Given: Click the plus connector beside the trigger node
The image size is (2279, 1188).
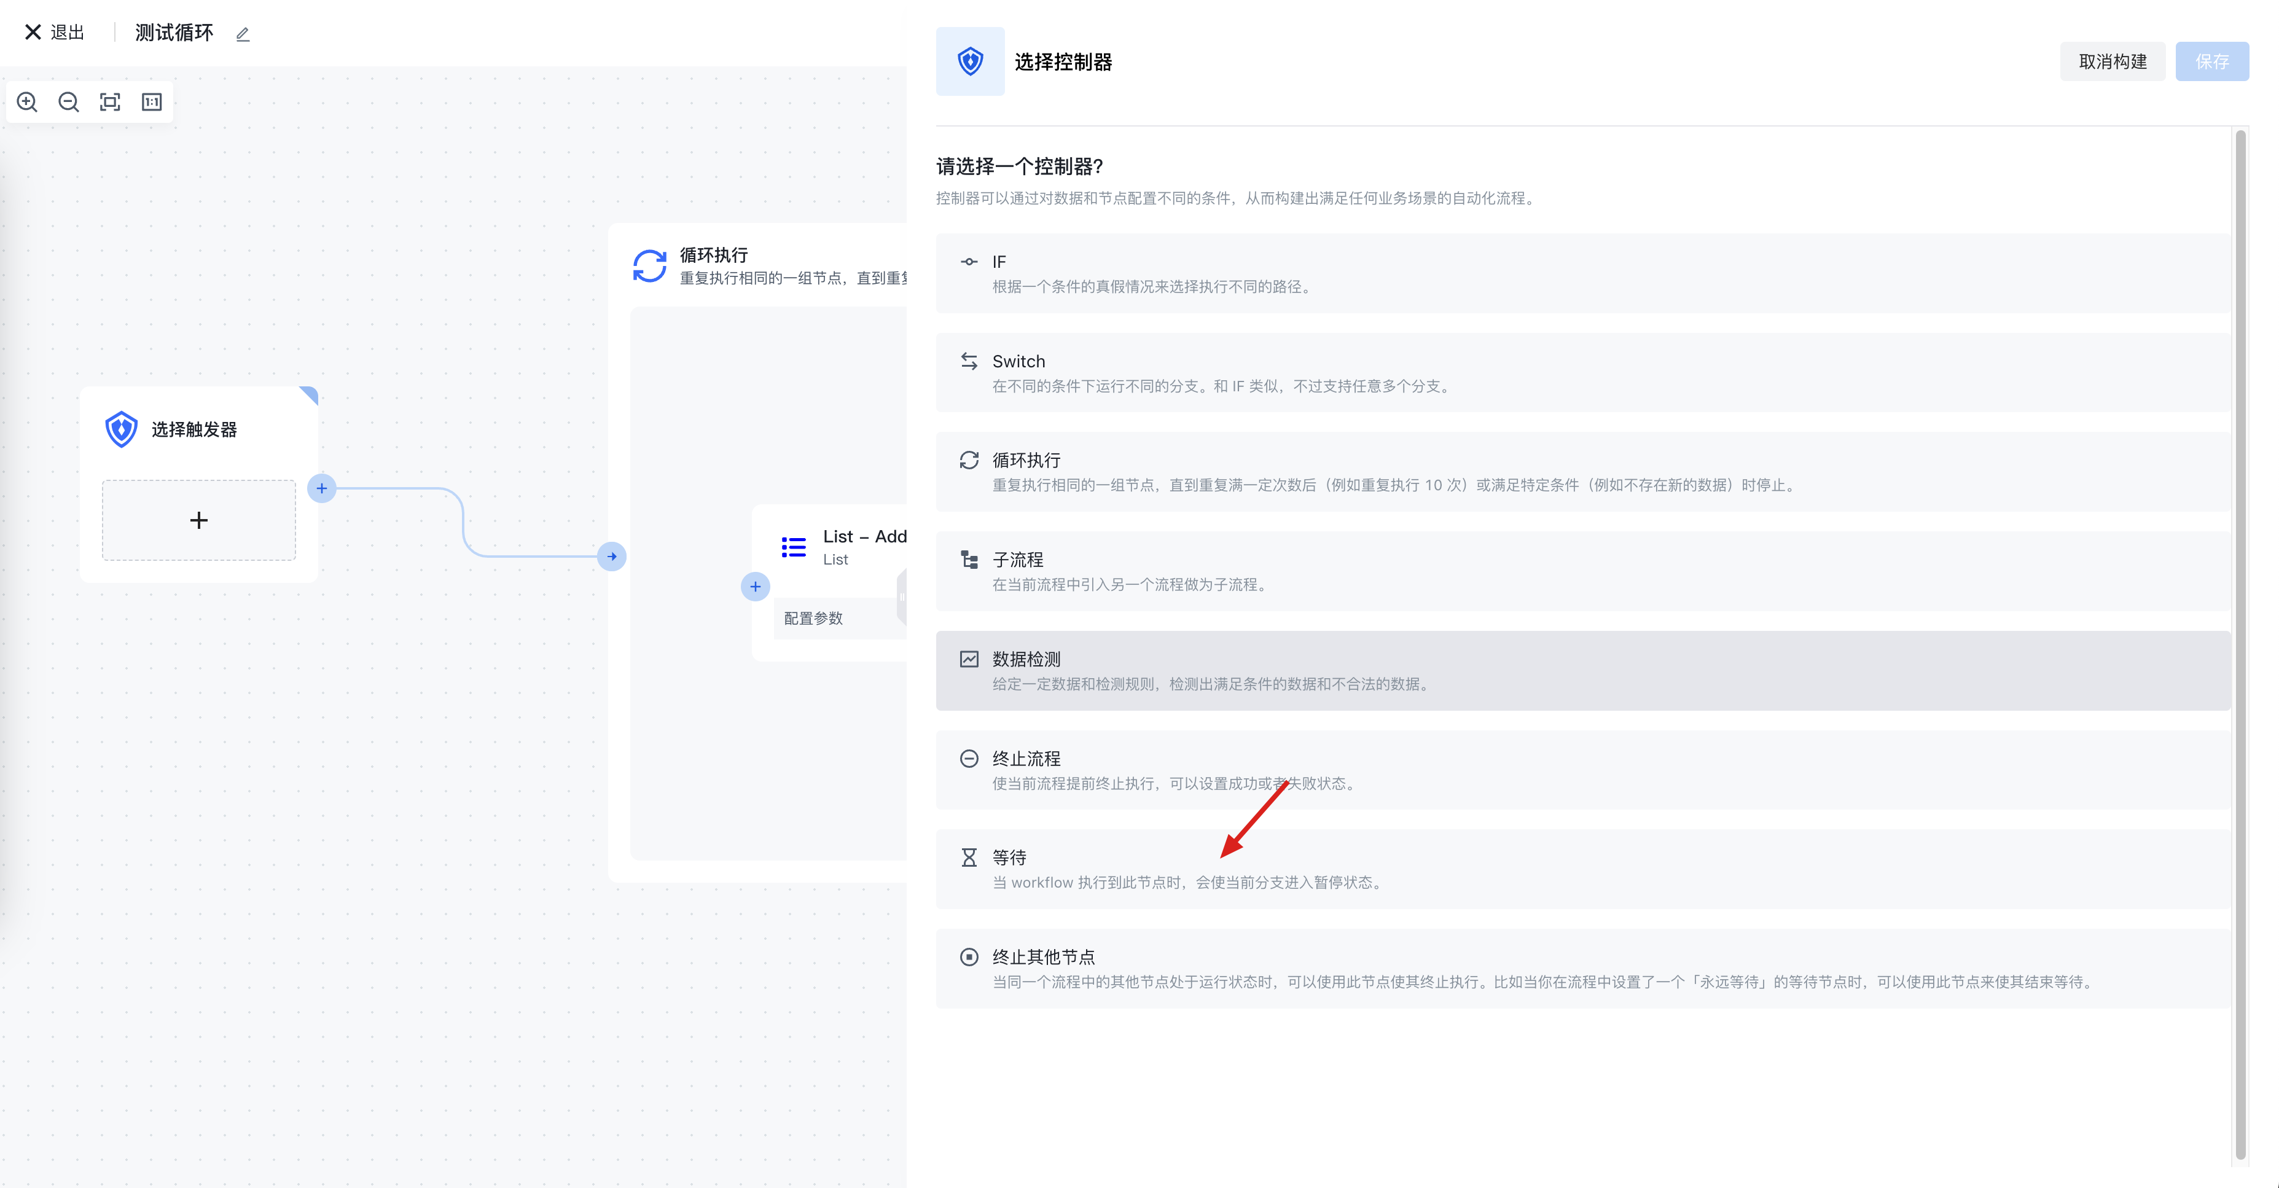Looking at the screenshot, I should [x=322, y=488].
